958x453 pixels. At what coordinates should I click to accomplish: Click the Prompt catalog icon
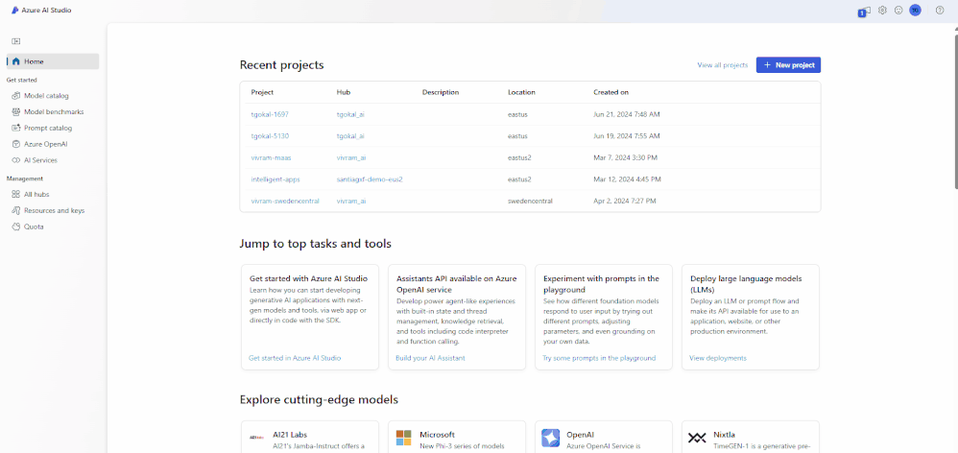click(16, 129)
